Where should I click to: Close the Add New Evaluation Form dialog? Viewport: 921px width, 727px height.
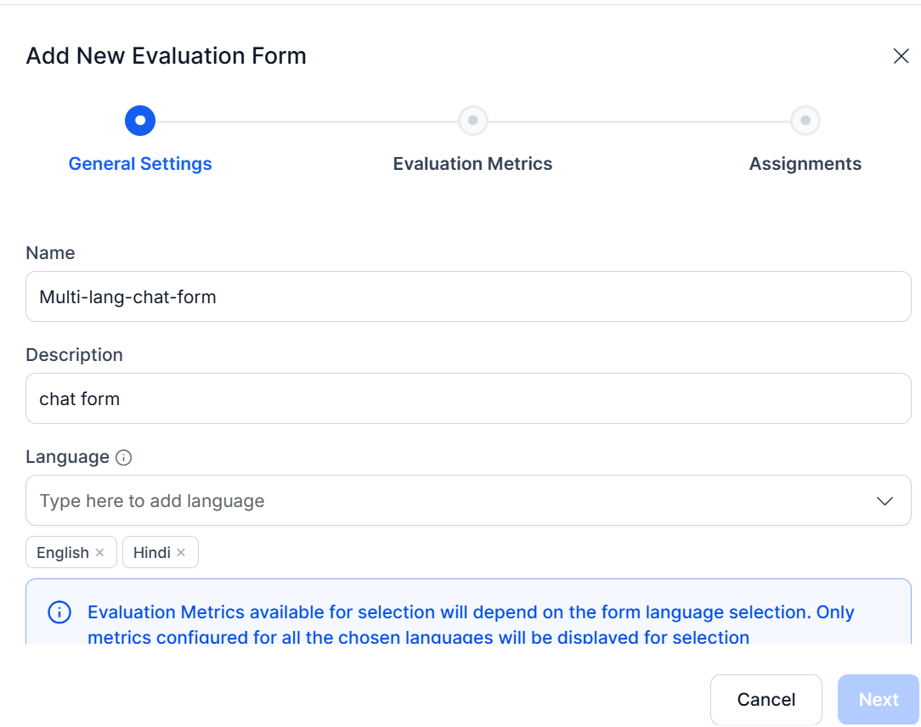901,56
